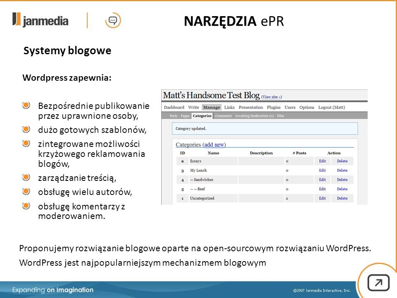
Task: Click the Action column header
Action: (x=334, y=153)
